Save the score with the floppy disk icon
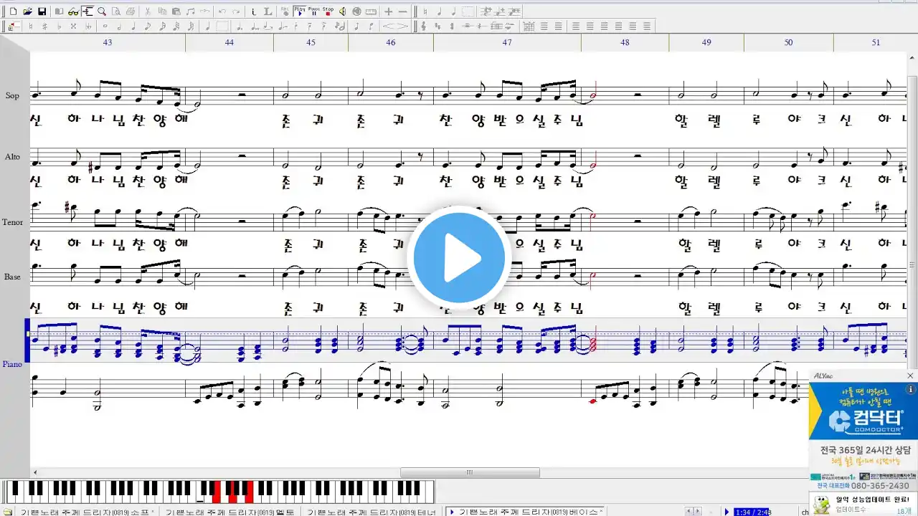The width and height of the screenshot is (918, 516). pyautogui.click(x=42, y=11)
